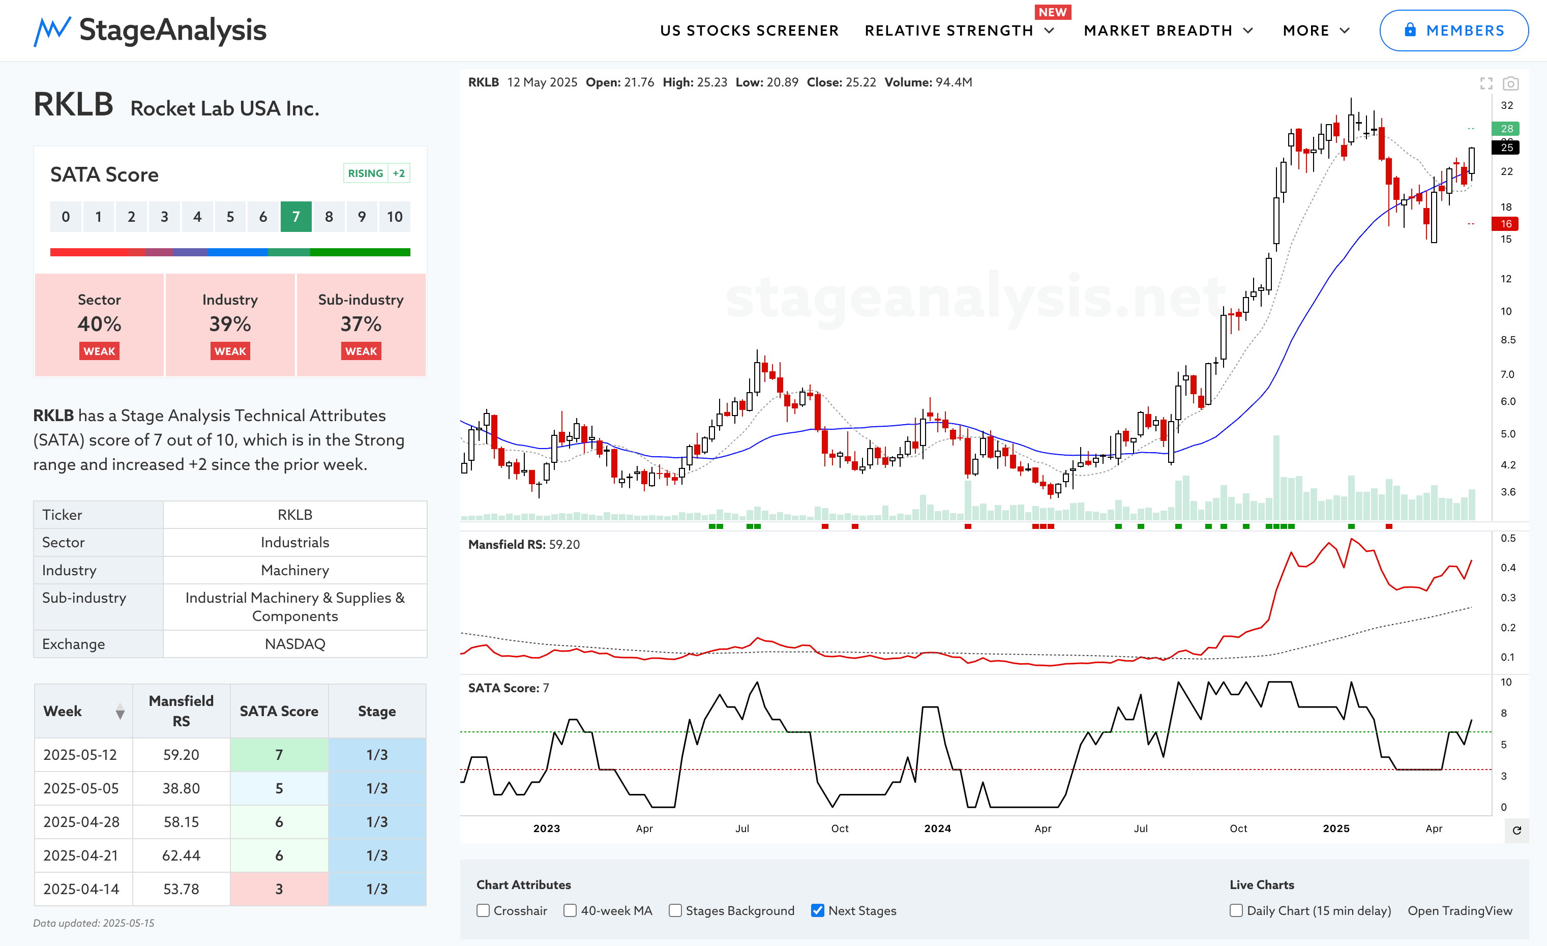Image resolution: width=1547 pixels, height=946 pixels.
Task: Click the Data updated: 2025-05-15 note
Action: 94,924
